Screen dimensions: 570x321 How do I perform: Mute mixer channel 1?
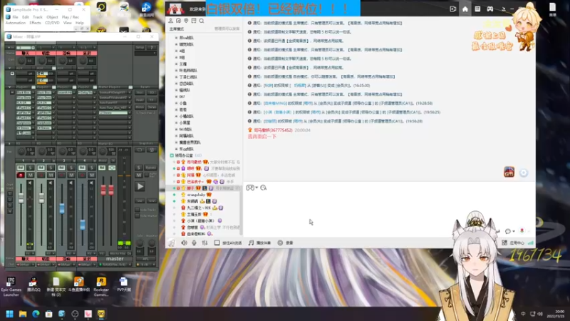tap(30, 175)
